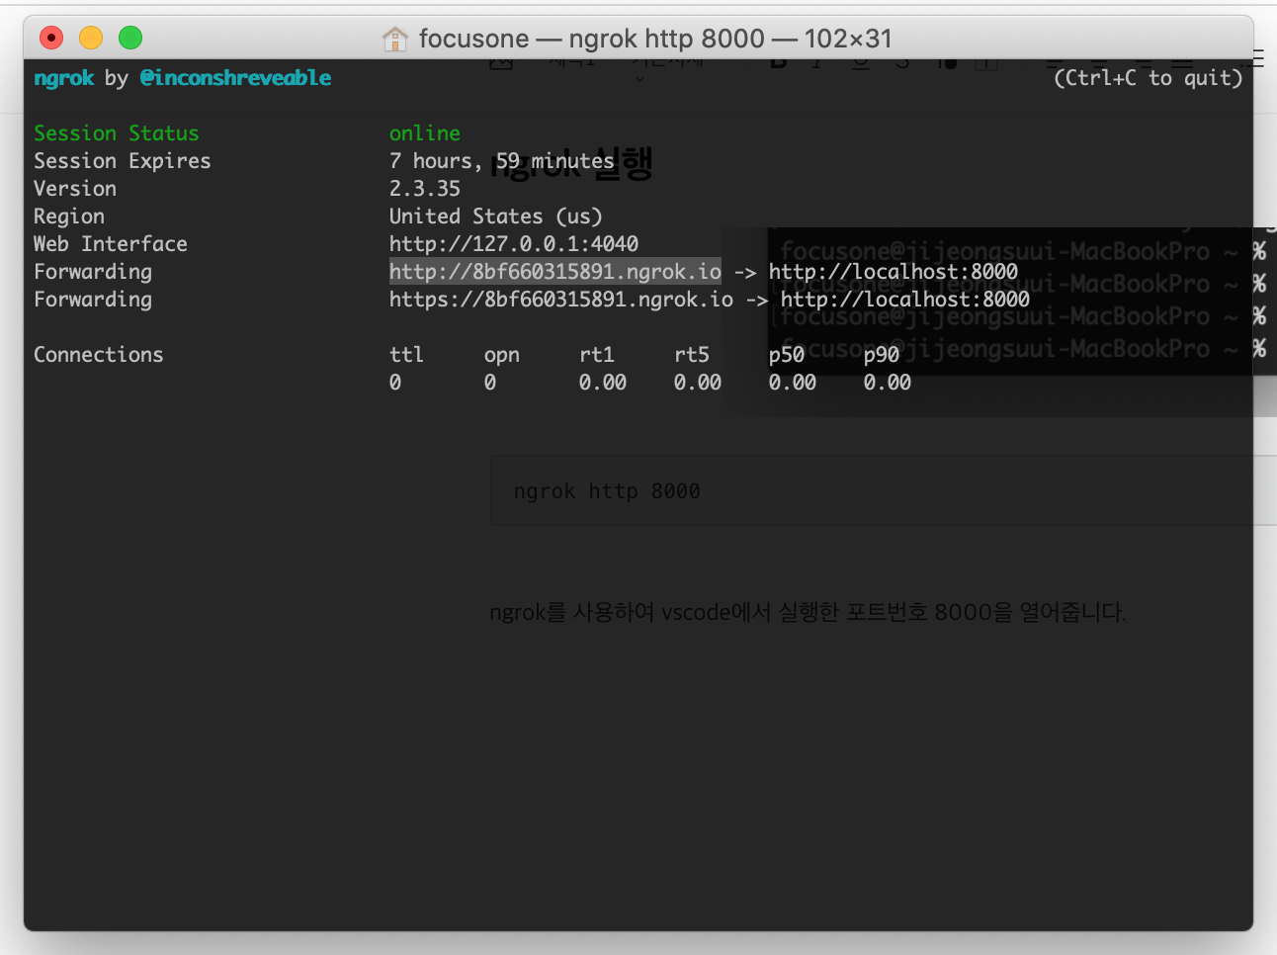This screenshot has height=955, width=1277.
Task: Zoom the terminal with the green button
Action: (130, 38)
